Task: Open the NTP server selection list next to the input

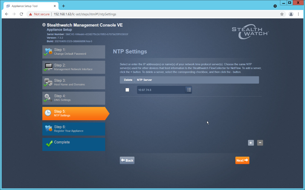Action: (188, 90)
